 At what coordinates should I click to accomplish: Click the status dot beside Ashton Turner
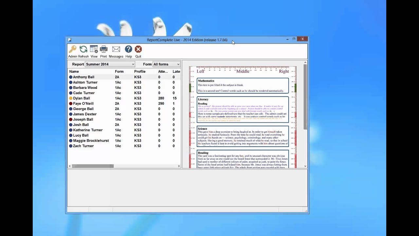(x=71, y=82)
